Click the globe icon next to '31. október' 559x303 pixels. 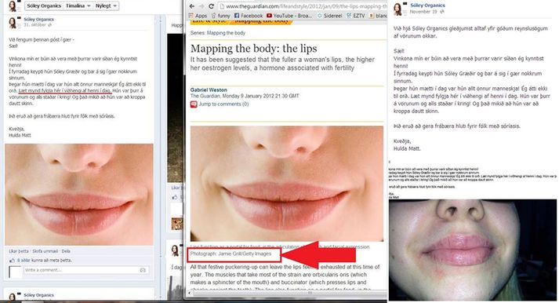click(x=49, y=25)
